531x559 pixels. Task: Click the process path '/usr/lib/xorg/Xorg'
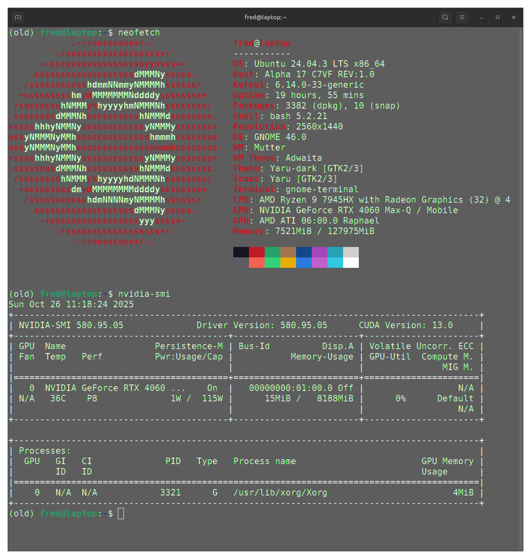(280, 493)
